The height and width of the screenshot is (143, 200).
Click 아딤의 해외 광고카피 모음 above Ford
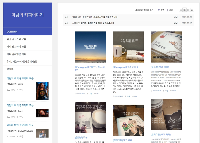[20, 105]
